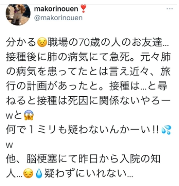Image resolution: width=179 pixels, height=186 pixels.
Task: Click the screaming face emoji after wと
Action: [29, 115]
